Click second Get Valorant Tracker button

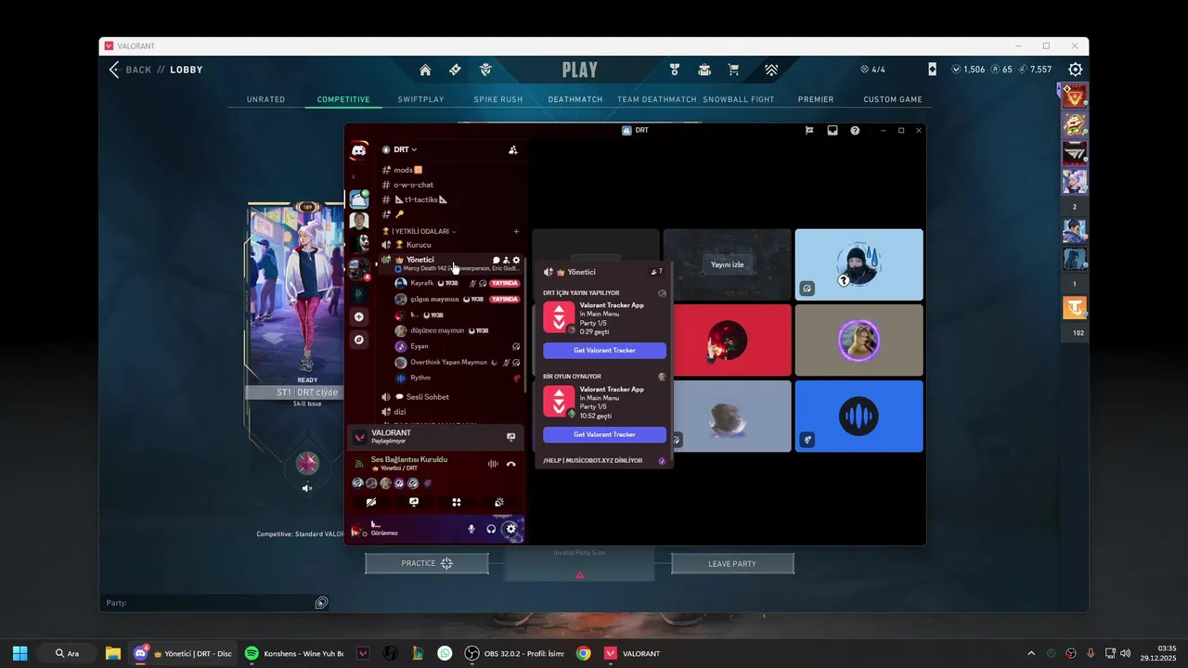click(x=604, y=434)
